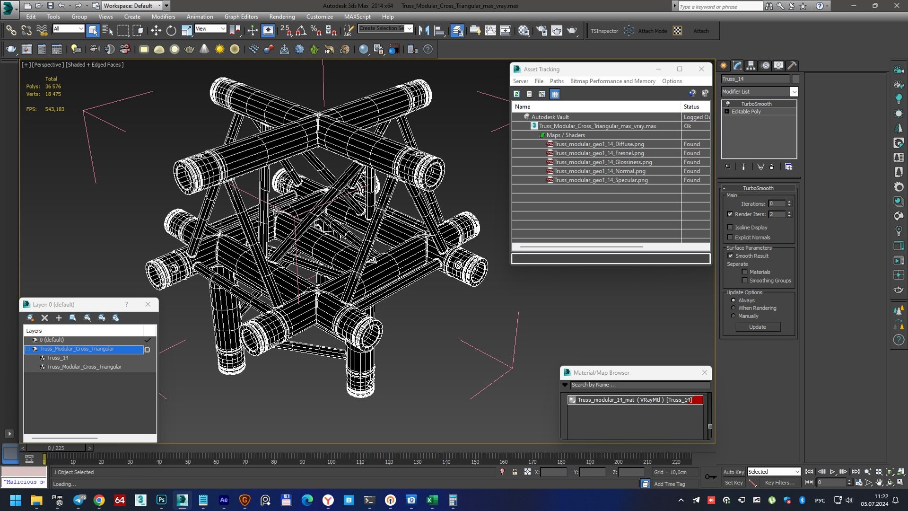
Task: Enable Explicit Normals checkbox
Action: coord(730,238)
